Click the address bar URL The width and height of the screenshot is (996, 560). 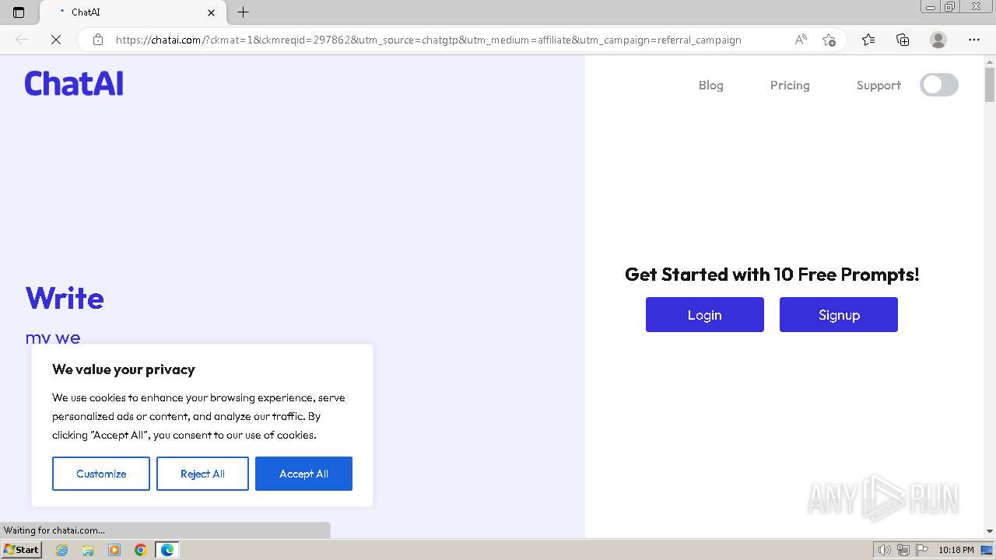[428, 40]
